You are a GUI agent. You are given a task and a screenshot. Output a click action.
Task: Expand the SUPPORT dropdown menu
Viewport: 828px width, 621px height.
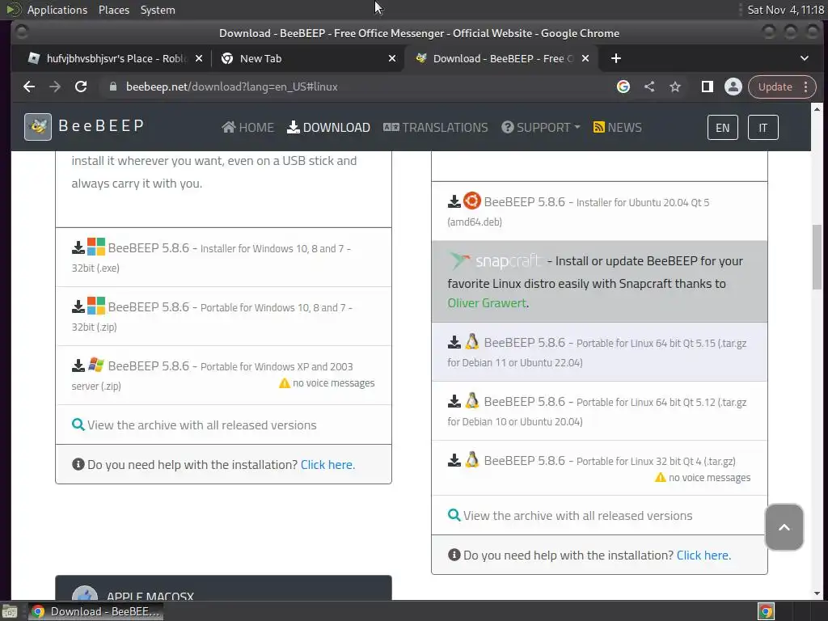541,127
